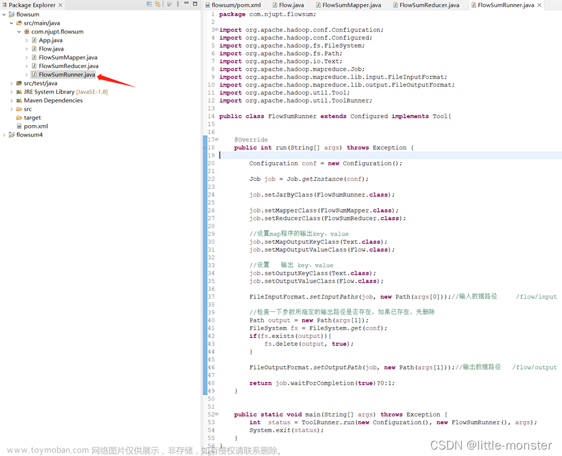Expand the FlowSumReducer.java tree node

tap(27, 66)
